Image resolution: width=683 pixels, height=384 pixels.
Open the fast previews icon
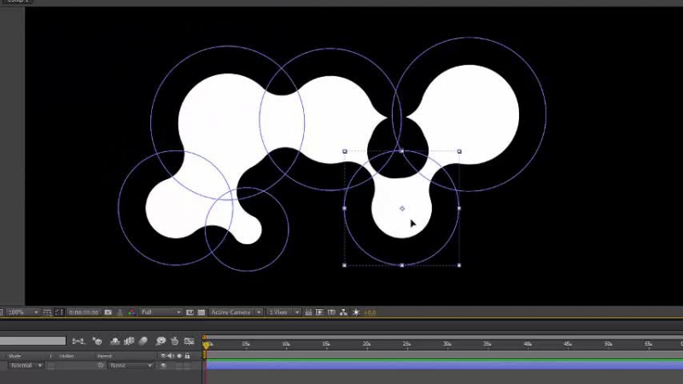[x=319, y=312]
